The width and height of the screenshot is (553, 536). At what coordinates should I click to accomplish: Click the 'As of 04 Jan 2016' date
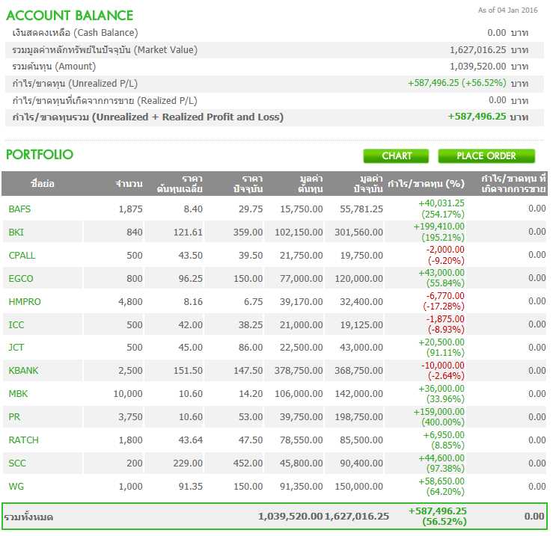508,10
